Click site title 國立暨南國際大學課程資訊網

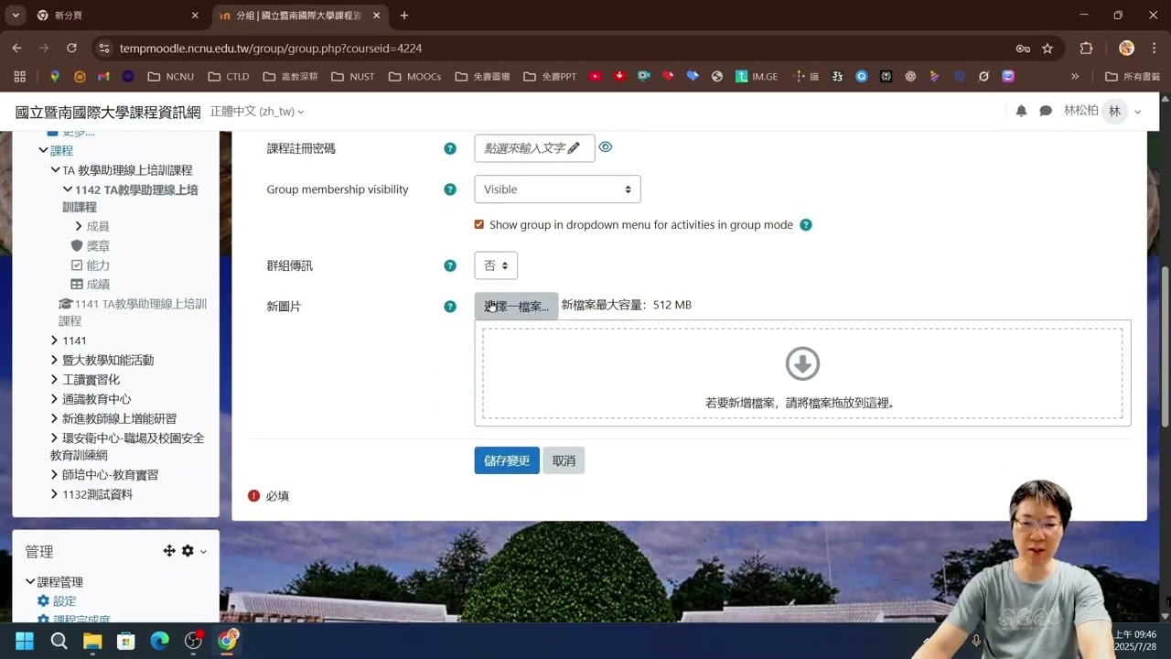coord(108,112)
